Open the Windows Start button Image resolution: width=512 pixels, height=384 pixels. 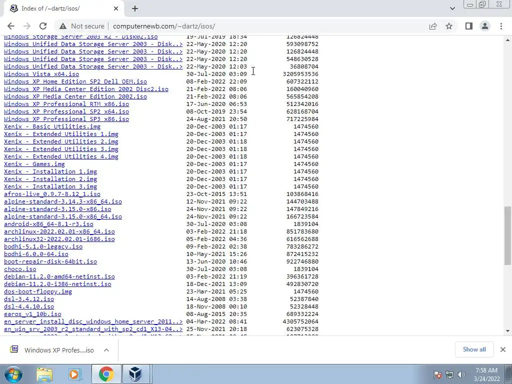tap(13, 374)
